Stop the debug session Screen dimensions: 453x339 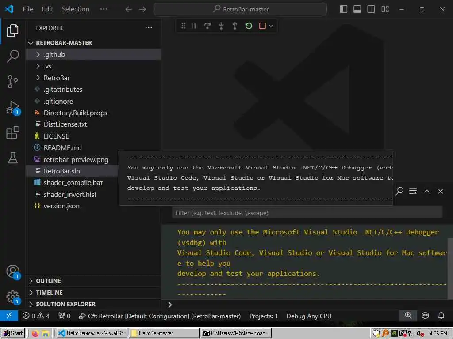[262, 26]
